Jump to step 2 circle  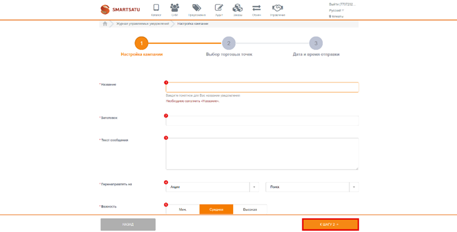(229, 43)
